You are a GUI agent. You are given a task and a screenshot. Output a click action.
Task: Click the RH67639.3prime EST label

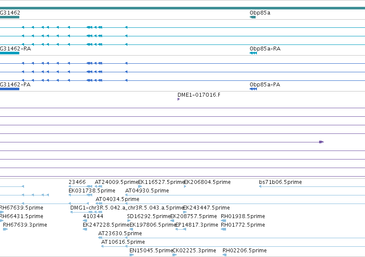coord(25,225)
